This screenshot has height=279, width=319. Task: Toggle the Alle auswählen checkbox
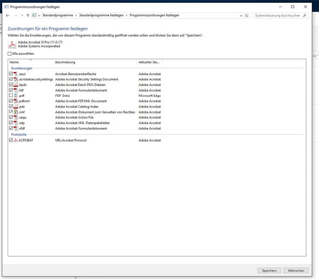pyautogui.click(x=10, y=54)
